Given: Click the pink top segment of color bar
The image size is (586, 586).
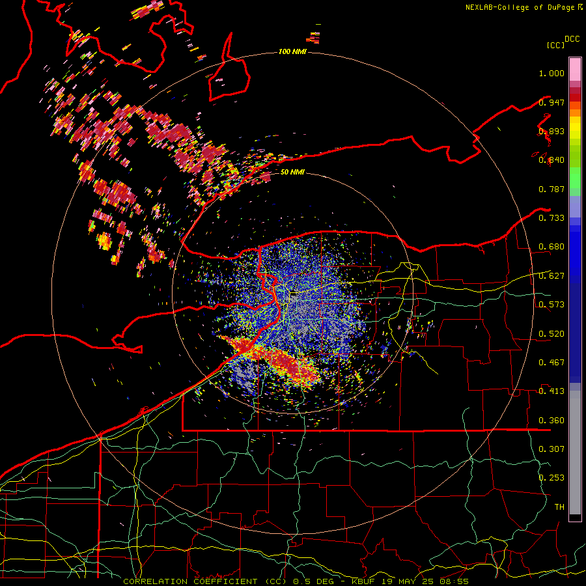Looking at the screenshot, I should 575,69.
